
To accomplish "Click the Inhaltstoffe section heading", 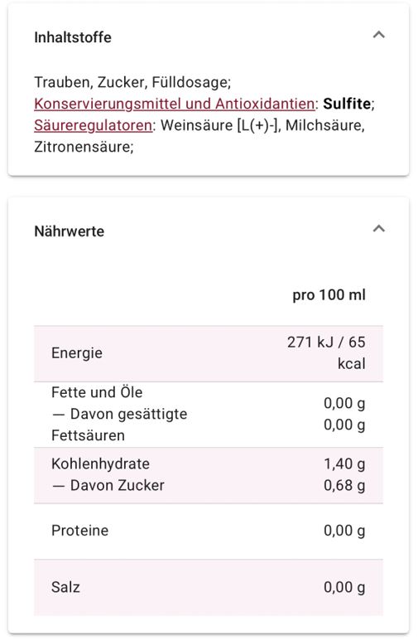I will (73, 37).
